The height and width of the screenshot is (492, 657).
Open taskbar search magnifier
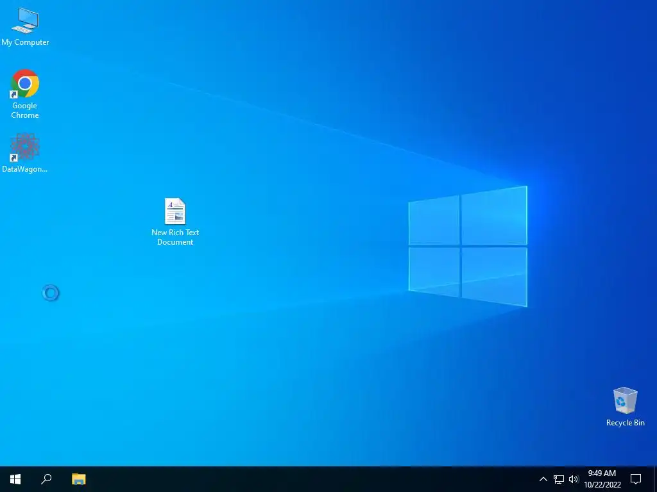46,479
